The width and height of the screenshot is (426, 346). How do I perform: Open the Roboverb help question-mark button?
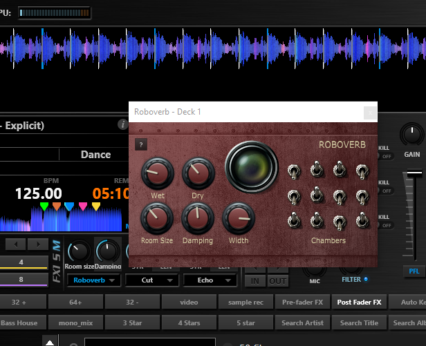141,144
